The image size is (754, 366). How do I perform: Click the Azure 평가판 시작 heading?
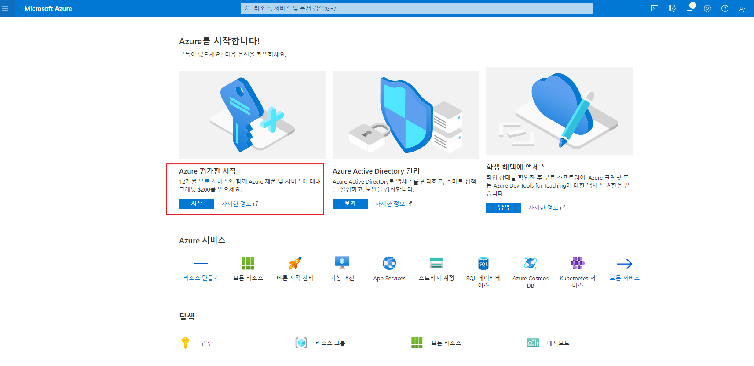pos(208,171)
